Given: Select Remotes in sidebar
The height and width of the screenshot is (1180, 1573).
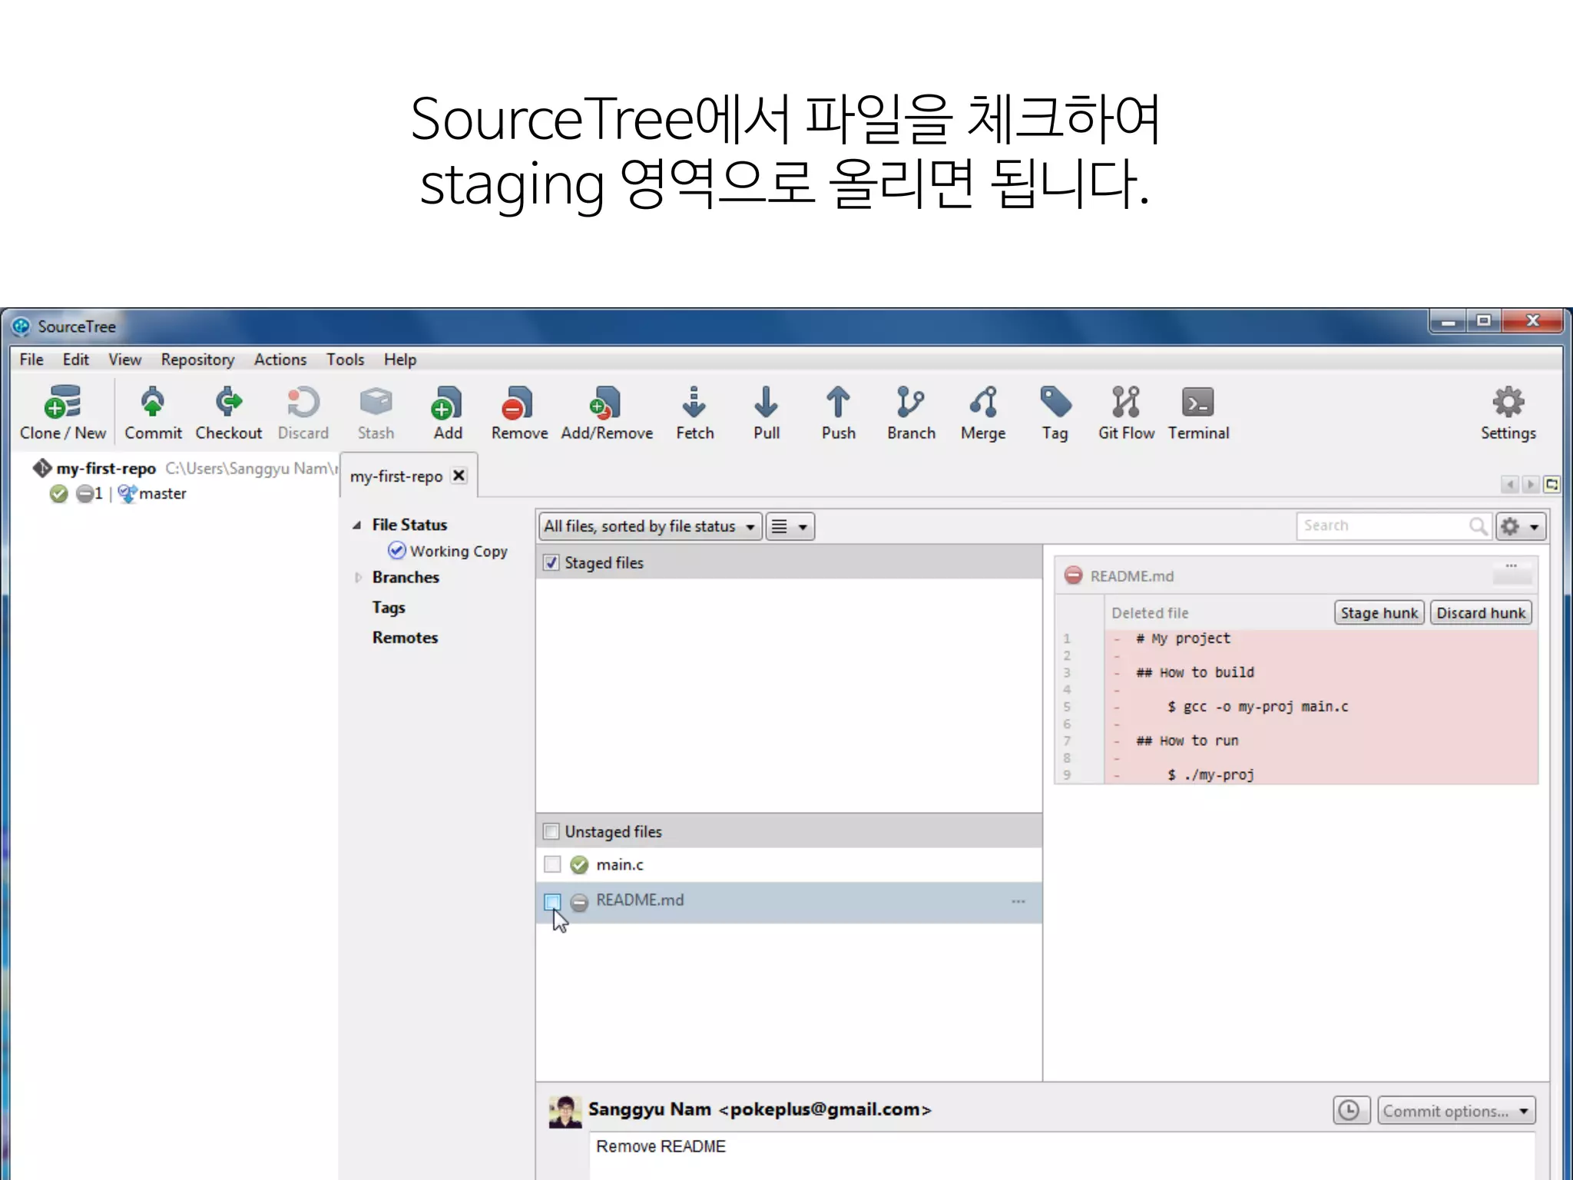Looking at the screenshot, I should tap(405, 638).
